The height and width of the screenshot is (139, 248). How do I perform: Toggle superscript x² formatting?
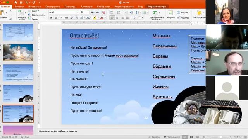[x=71, y=18]
